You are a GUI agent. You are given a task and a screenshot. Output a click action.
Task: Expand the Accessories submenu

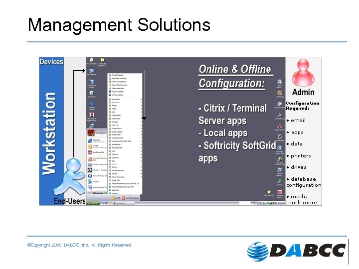click(x=125, y=99)
